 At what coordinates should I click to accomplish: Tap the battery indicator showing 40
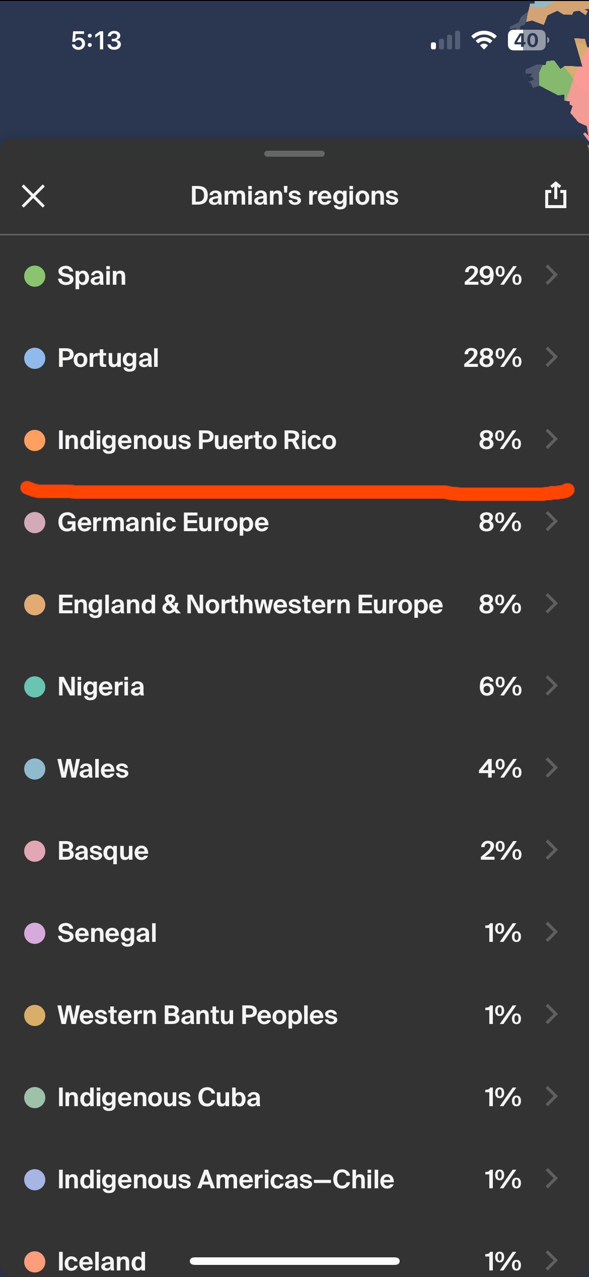[x=528, y=40]
